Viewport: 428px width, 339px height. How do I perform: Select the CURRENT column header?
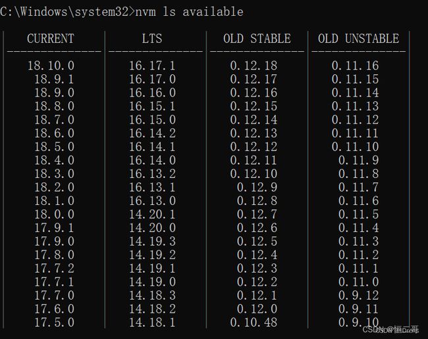51,38
